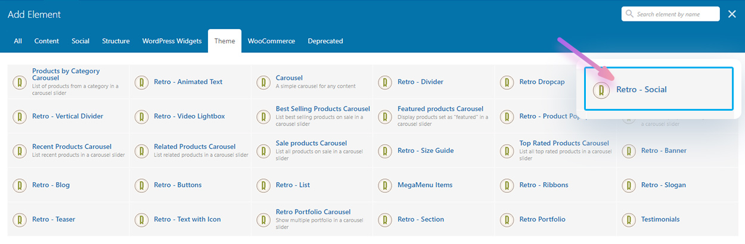This screenshot has width=745, height=244.
Task: Click the Best Selling Products Carousel icon
Action: (x=263, y=117)
